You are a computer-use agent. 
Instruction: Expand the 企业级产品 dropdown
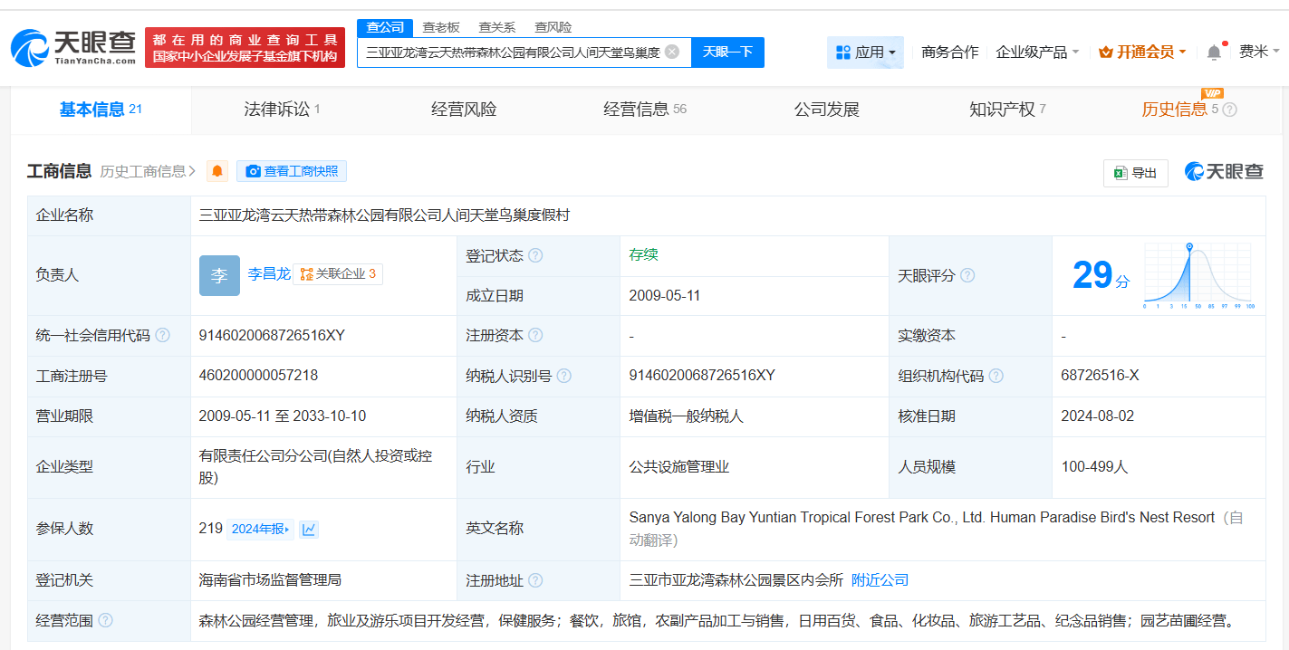1037,53
